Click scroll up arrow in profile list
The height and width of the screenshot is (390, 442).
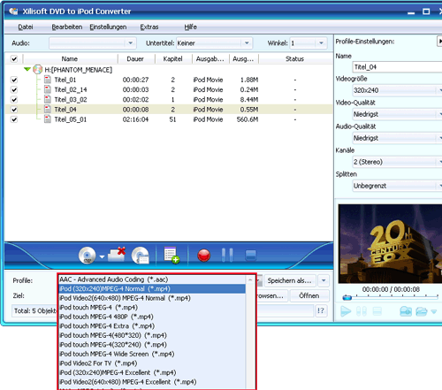[250, 279]
